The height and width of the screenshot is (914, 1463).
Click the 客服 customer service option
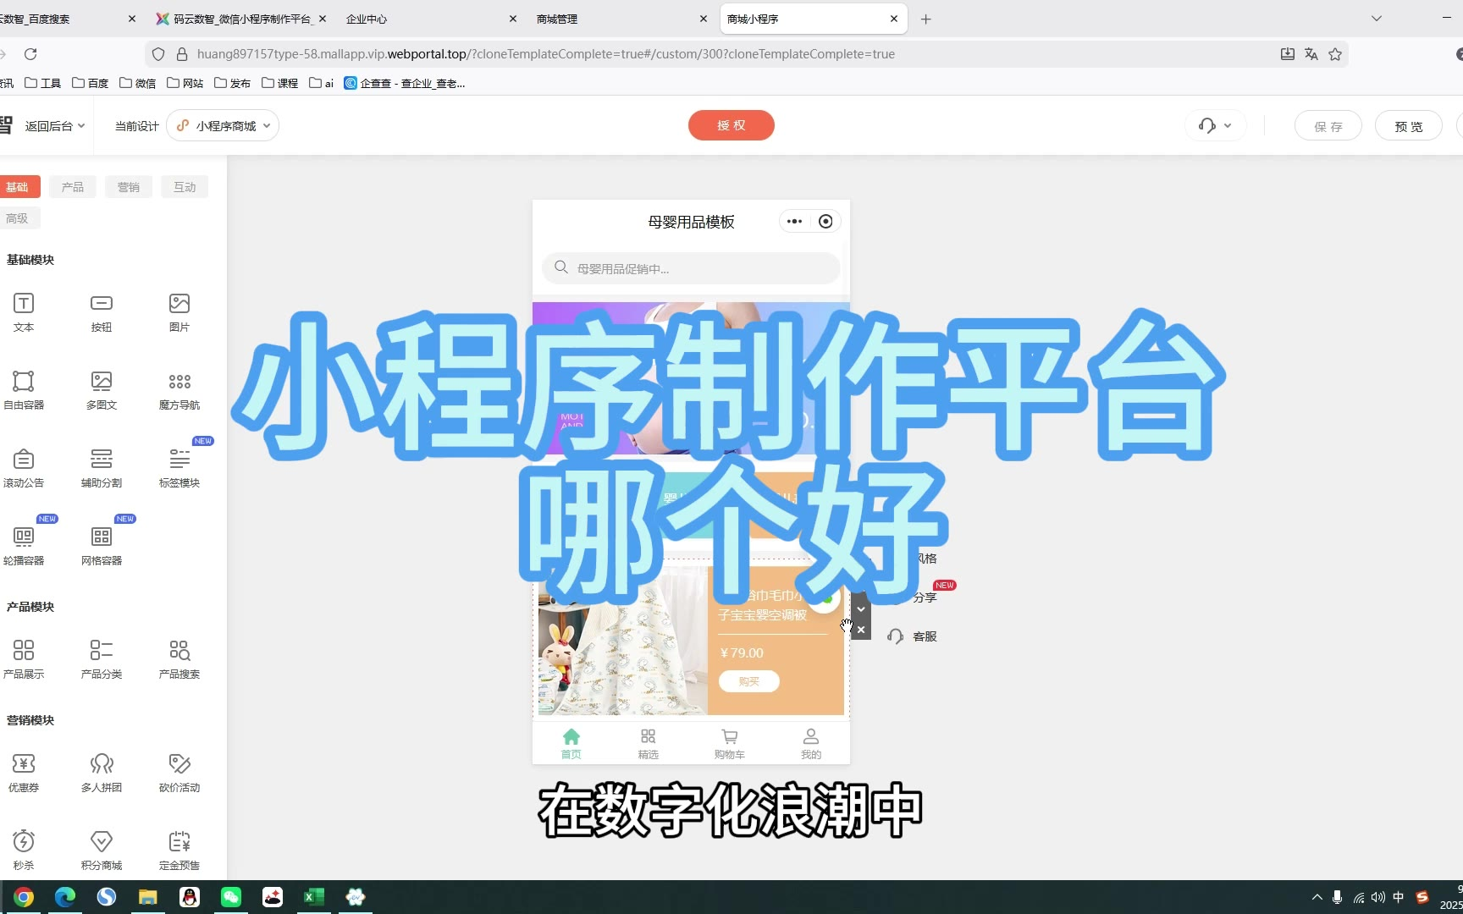coord(913,636)
